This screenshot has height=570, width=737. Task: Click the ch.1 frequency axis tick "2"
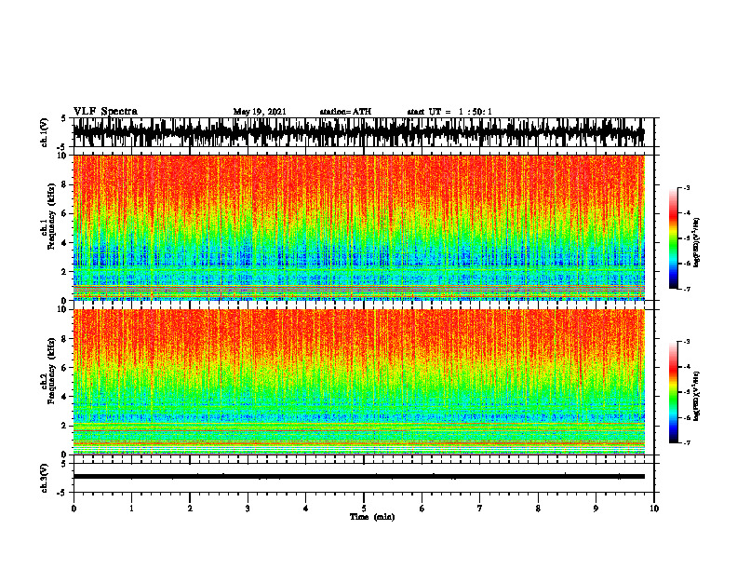coord(65,272)
